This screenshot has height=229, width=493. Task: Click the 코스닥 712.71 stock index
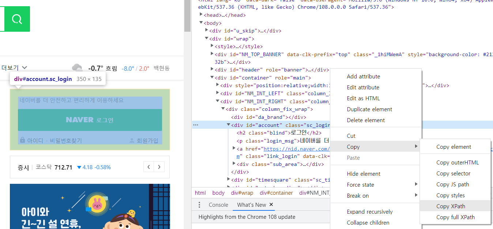[54, 167]
